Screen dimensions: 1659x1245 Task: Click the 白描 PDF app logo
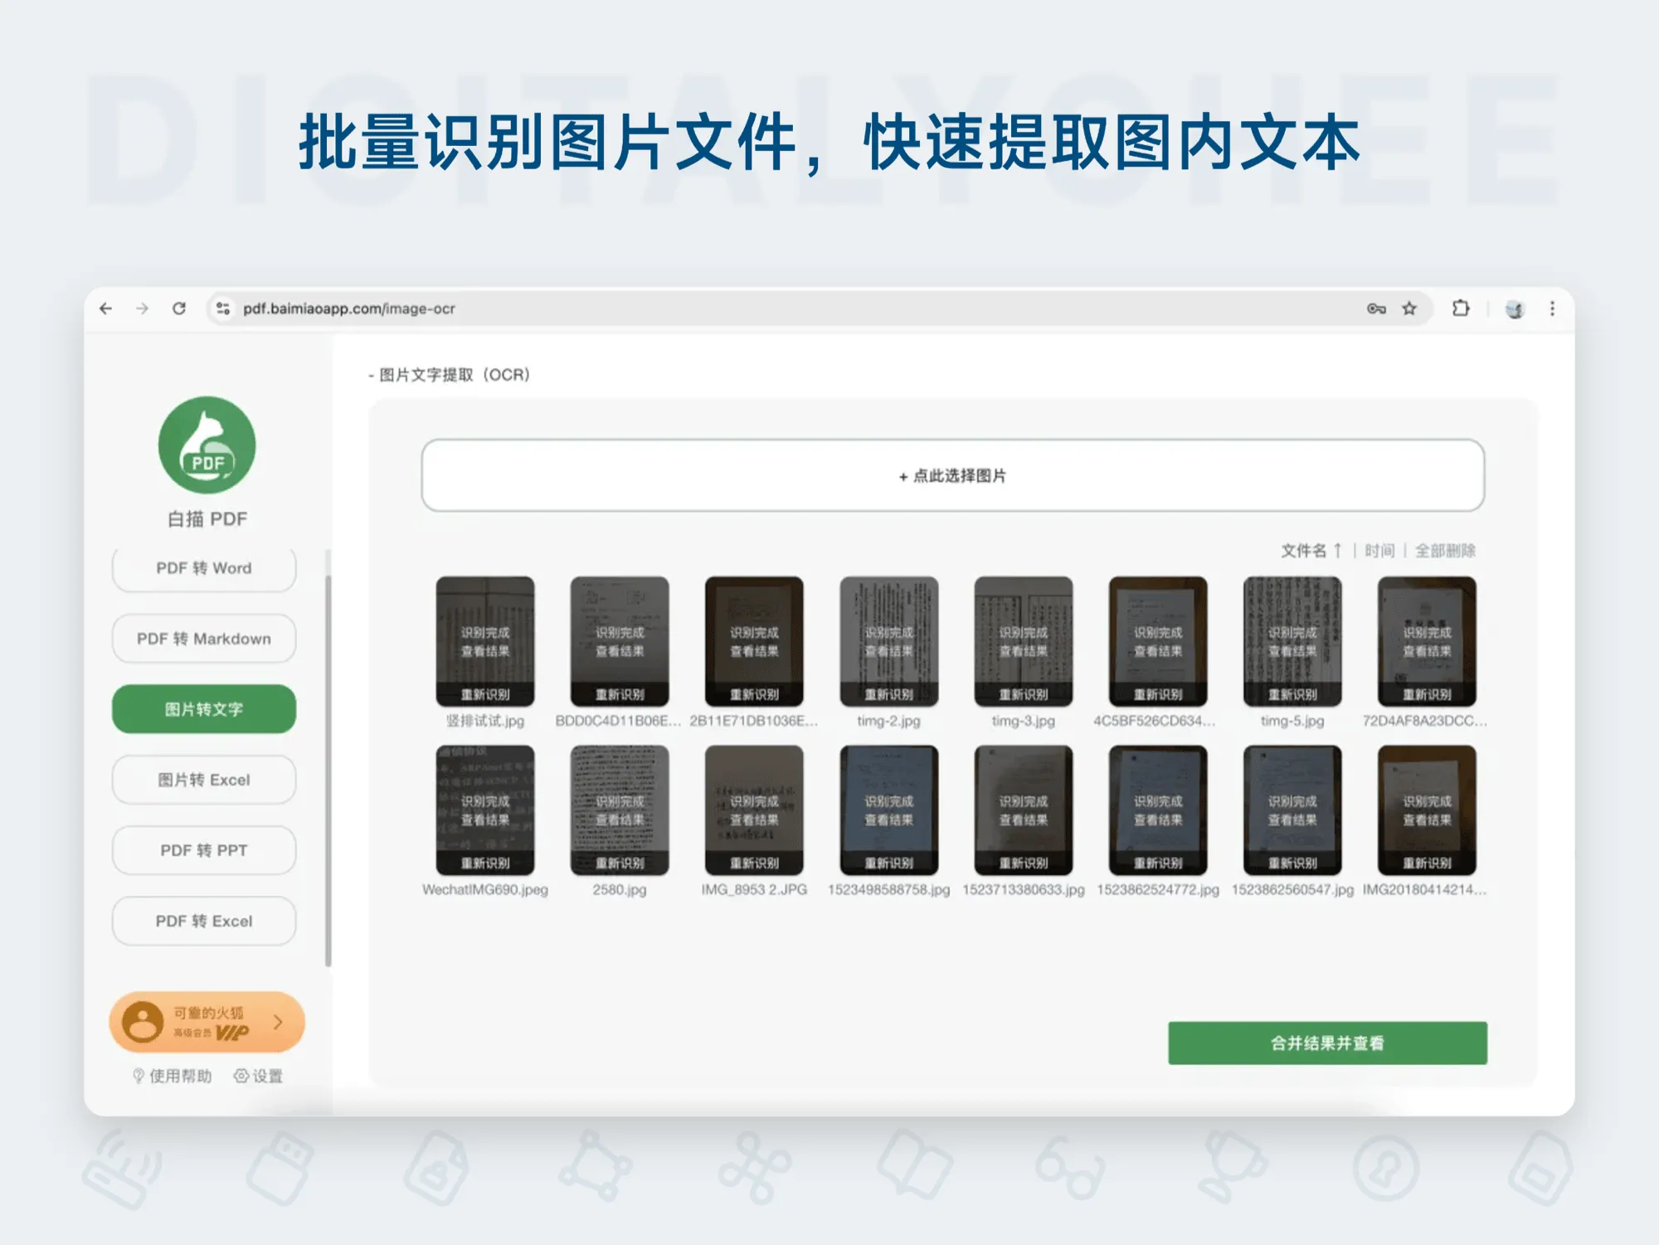[206, 446]
